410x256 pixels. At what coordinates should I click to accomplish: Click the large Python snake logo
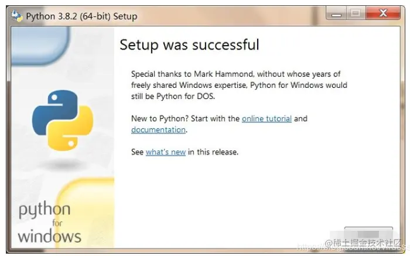point(62,119)
